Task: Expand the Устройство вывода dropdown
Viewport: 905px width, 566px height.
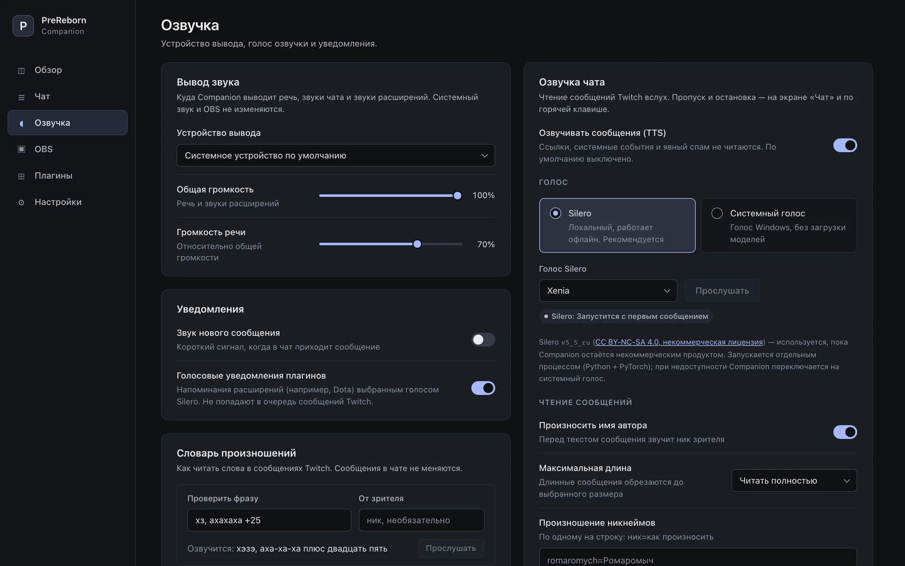Action: (x=336, y=155)
